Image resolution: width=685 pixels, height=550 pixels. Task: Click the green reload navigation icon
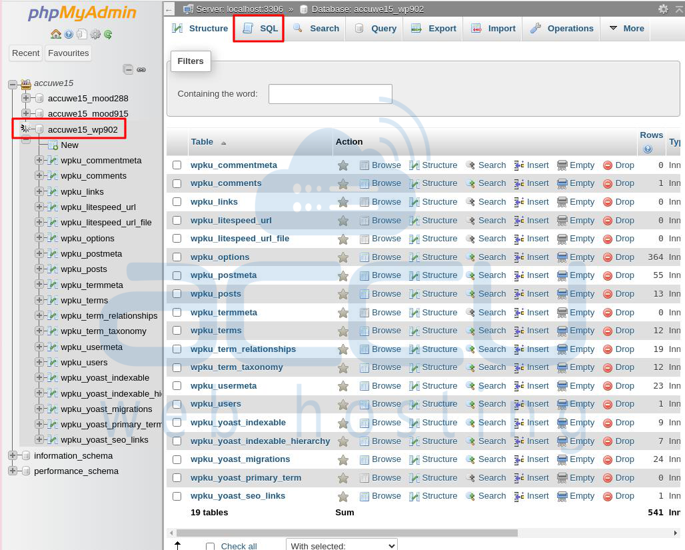coord(108,34)
